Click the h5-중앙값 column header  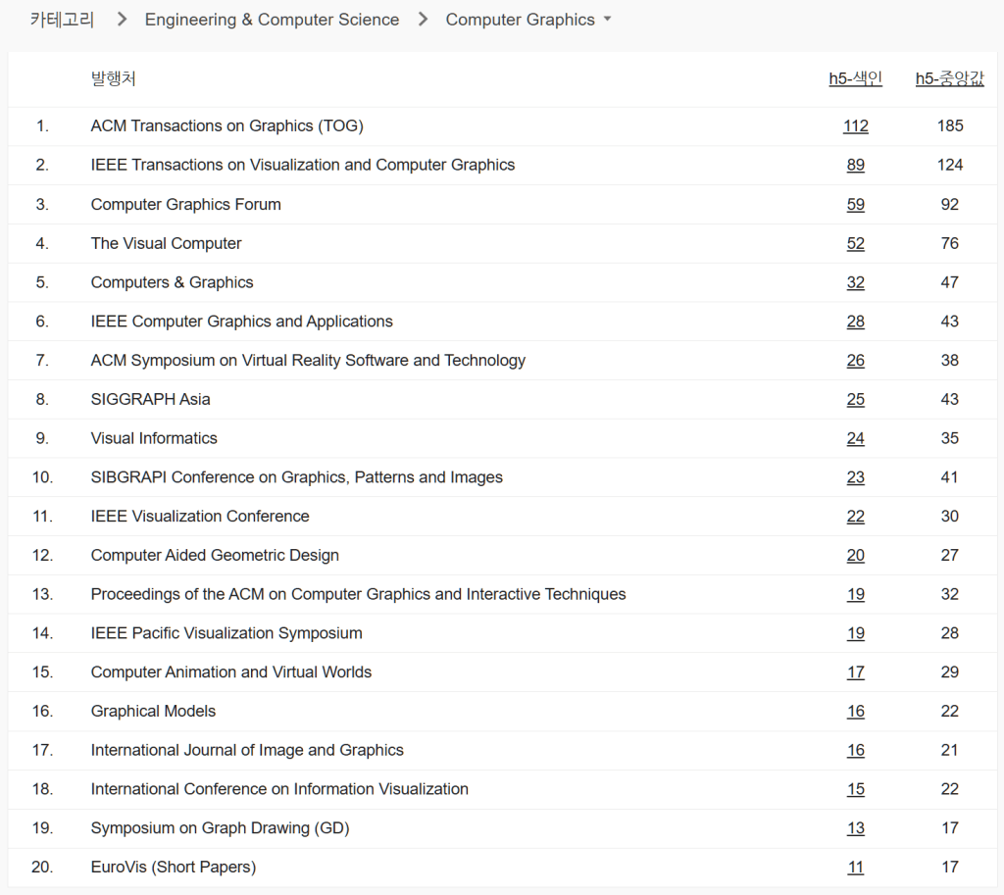pyautogui.click(x=949, y=79)
